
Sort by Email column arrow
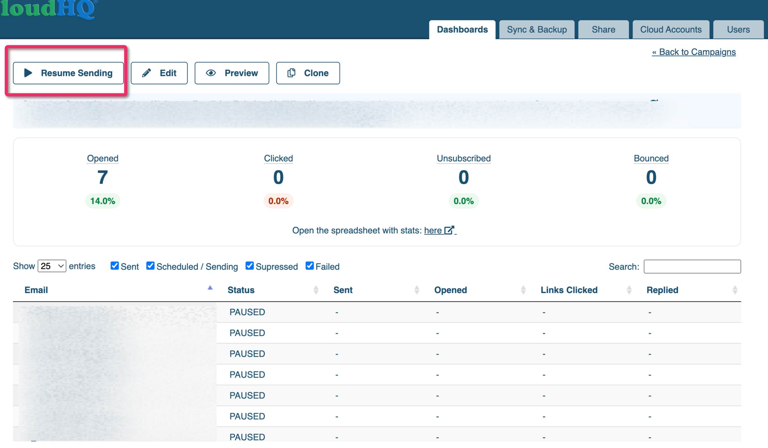click(210, 288)
